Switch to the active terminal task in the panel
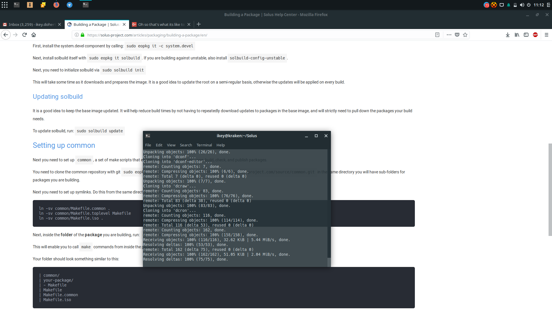552x310 pixels. [x=85, y=5]
